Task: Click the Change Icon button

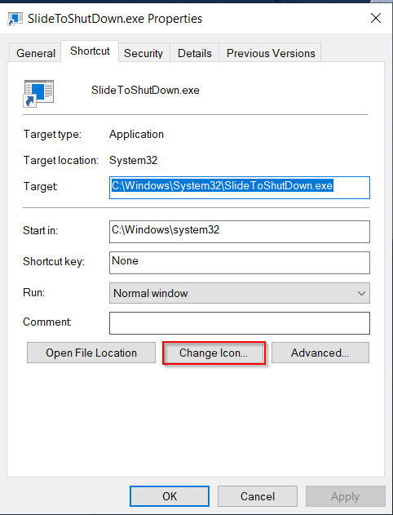Action: tap(214, 353)
